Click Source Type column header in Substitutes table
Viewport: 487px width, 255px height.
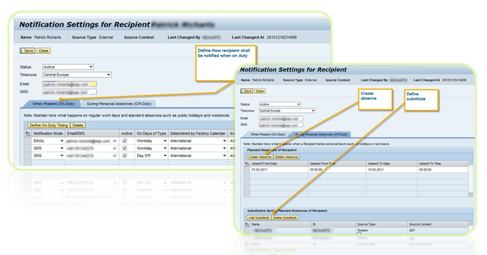point(381,224)
